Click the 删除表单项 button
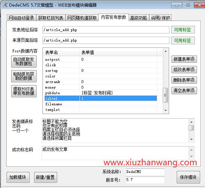This screenshot has width=205, height=188. [184, 80]
